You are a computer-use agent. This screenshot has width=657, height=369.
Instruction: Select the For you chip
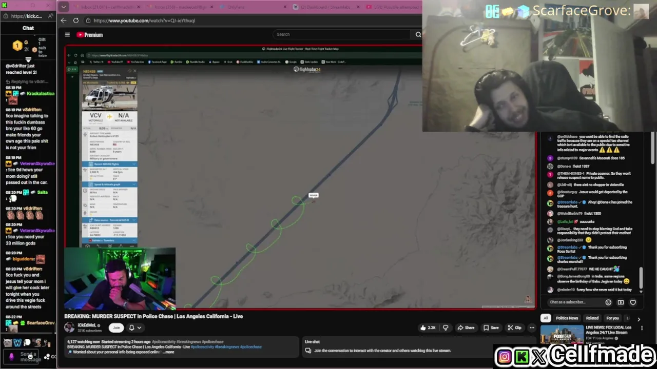(x=612, y=318)
